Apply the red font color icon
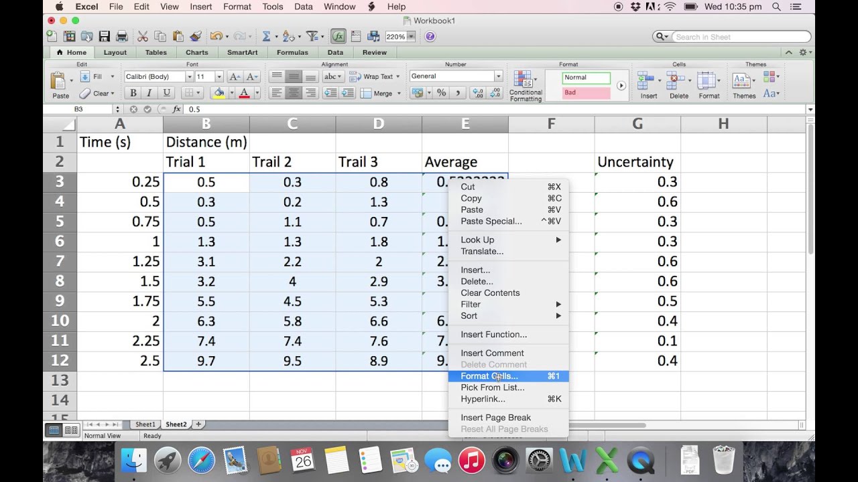The height and width of the screenshot is (482, 858). 245,93
